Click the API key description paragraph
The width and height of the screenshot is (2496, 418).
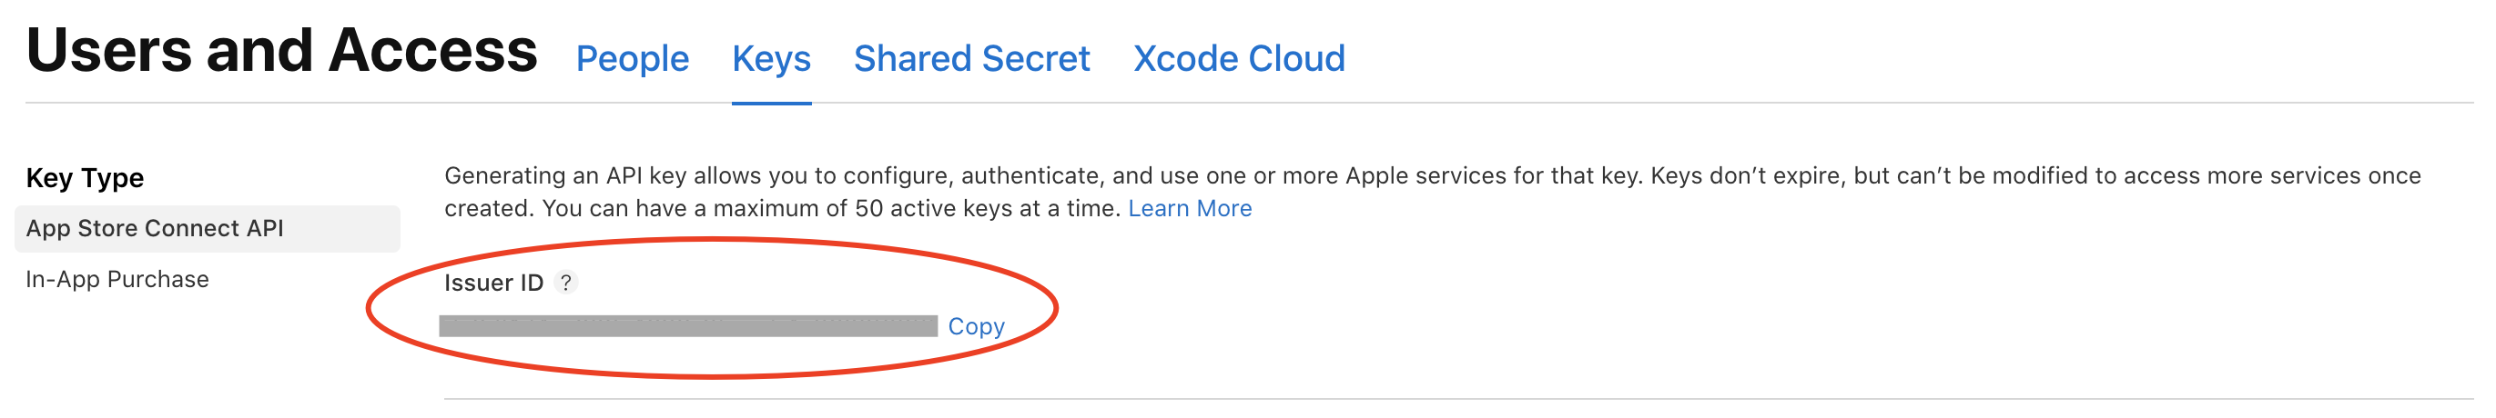[x=1432, y=192]
